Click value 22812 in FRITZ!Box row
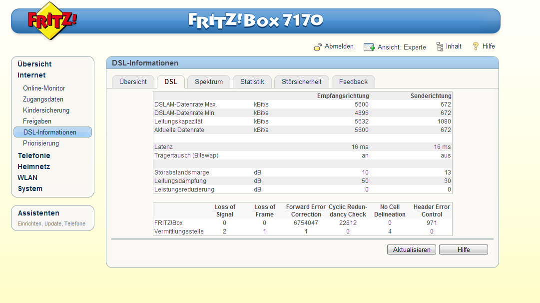Image resolution: width=540 pixels, height=303 pixels. tap(348, 223)
